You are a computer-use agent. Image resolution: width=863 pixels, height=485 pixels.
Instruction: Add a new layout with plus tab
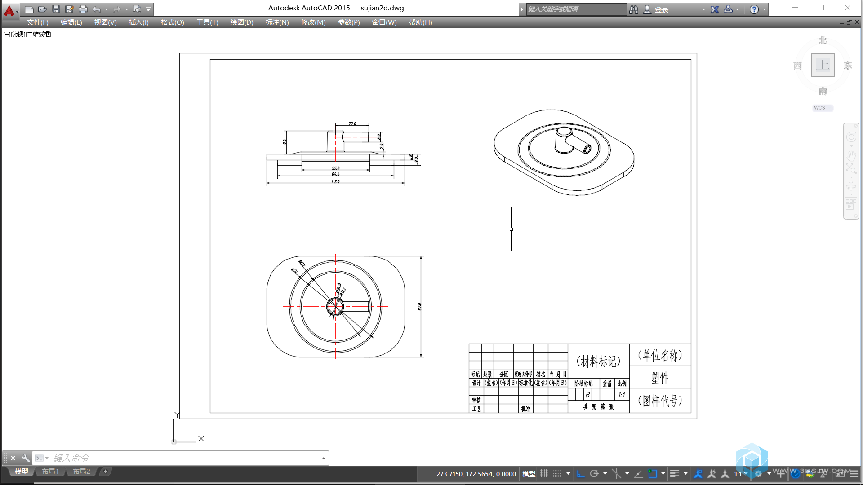click(106, 471)
